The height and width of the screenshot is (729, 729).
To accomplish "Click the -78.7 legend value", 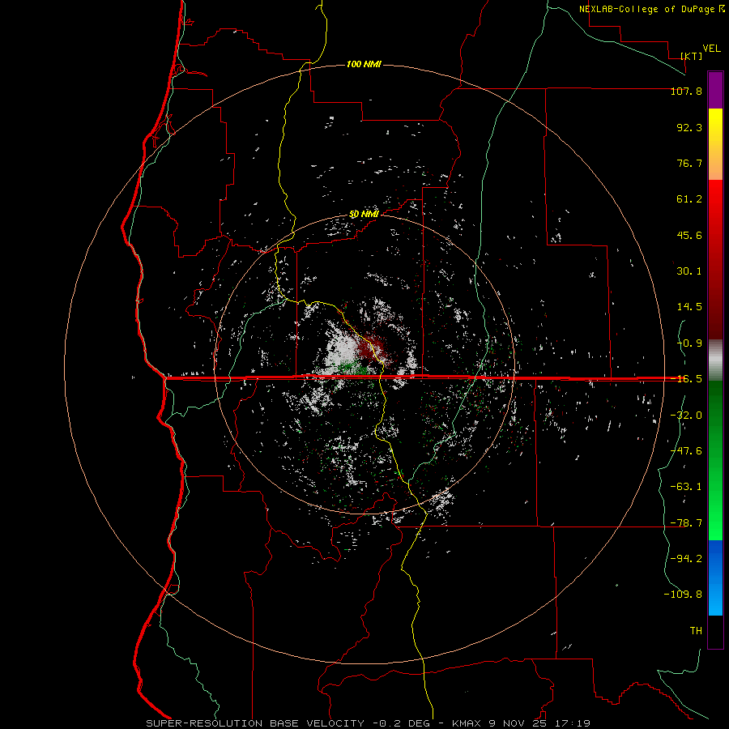I will coord(686,523).
